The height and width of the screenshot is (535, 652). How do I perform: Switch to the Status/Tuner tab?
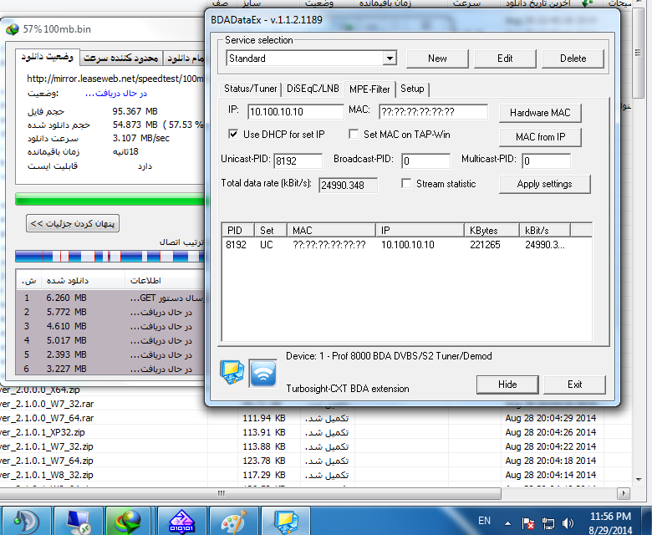(x=250, y=89)
